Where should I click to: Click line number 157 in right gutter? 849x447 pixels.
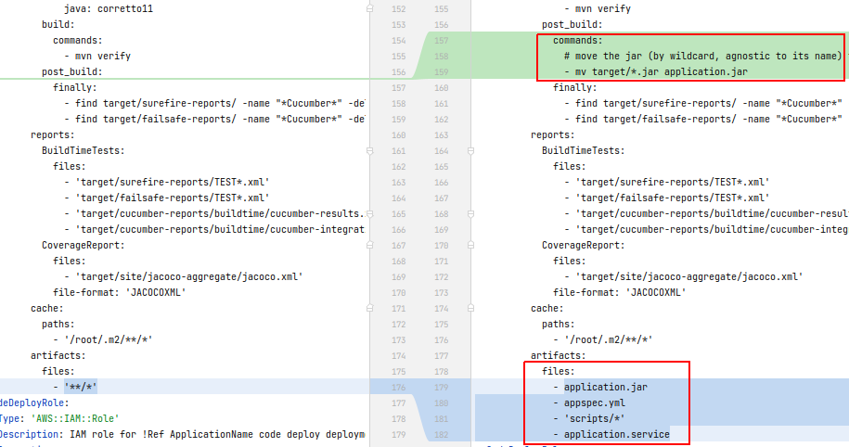[440, 41]
